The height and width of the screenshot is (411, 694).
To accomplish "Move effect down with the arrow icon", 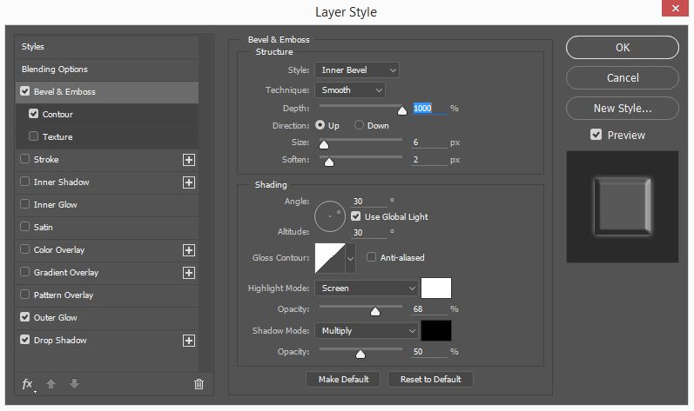I will point(74,384).
